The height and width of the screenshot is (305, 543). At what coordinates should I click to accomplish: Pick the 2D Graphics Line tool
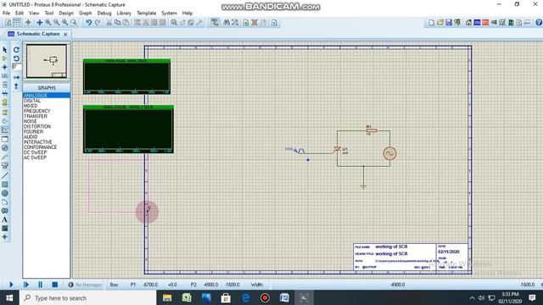[4, 175]
